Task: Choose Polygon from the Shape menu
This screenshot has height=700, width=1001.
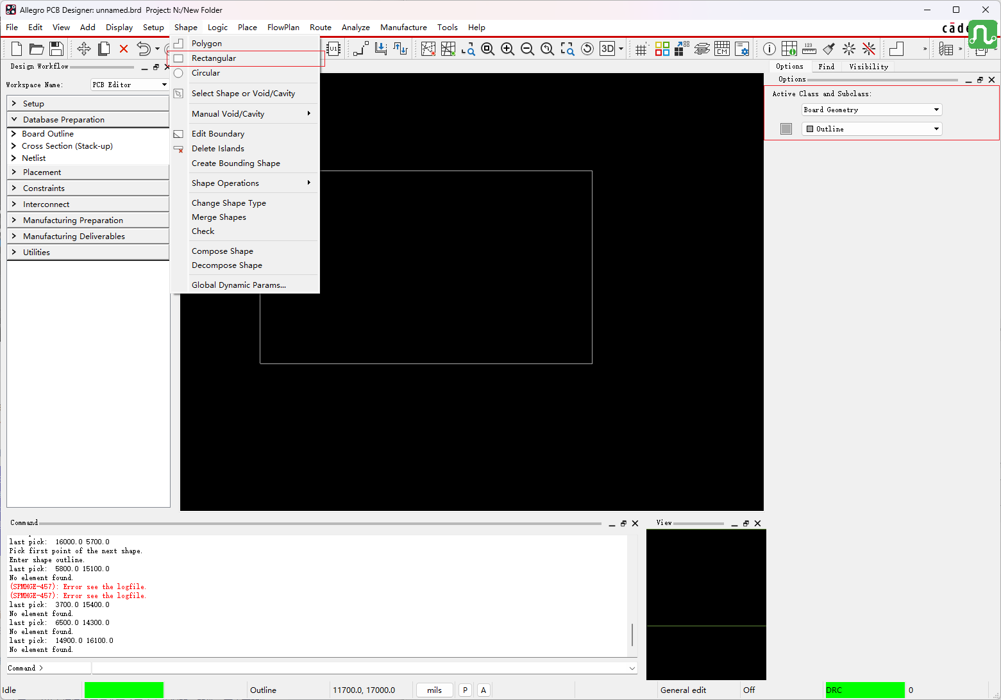Action: (x=245, y=44)
